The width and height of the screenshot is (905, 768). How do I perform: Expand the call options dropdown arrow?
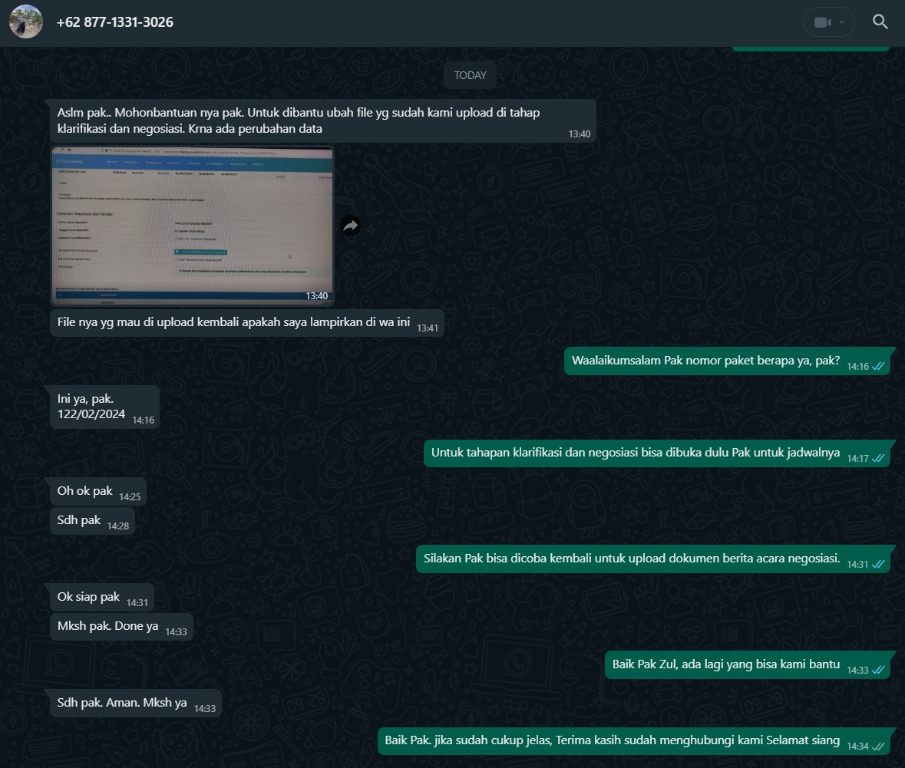tap(841, 22)
